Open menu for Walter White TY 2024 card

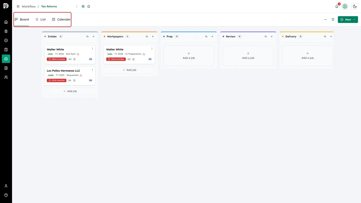[x=93, y=49]
